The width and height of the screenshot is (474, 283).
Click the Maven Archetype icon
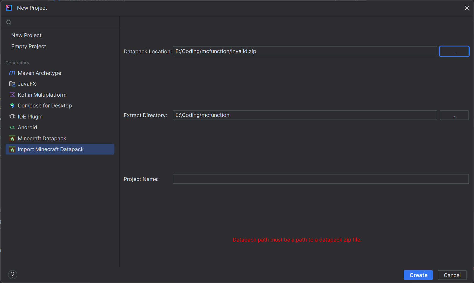12,73
